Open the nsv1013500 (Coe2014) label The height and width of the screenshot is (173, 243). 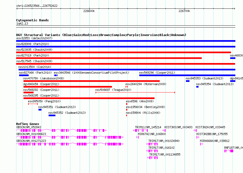click(35, 67)
